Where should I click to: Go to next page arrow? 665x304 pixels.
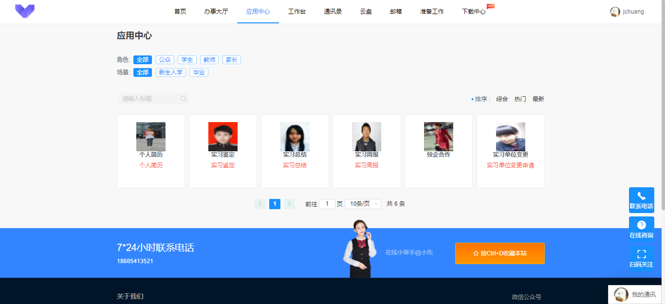pos(289,204)
